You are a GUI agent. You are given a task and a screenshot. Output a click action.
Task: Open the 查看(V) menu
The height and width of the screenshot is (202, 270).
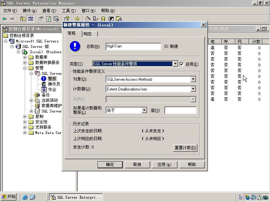pyautogui.click(x=49, y=11)
